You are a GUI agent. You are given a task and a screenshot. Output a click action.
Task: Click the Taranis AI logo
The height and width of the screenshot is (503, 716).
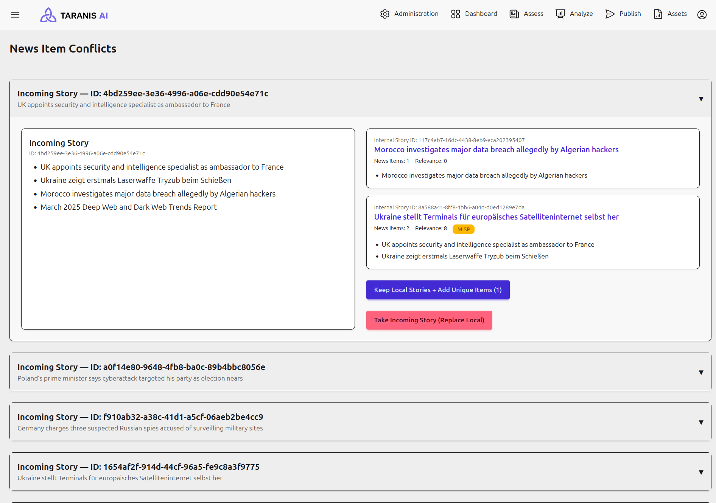[73, 15]
